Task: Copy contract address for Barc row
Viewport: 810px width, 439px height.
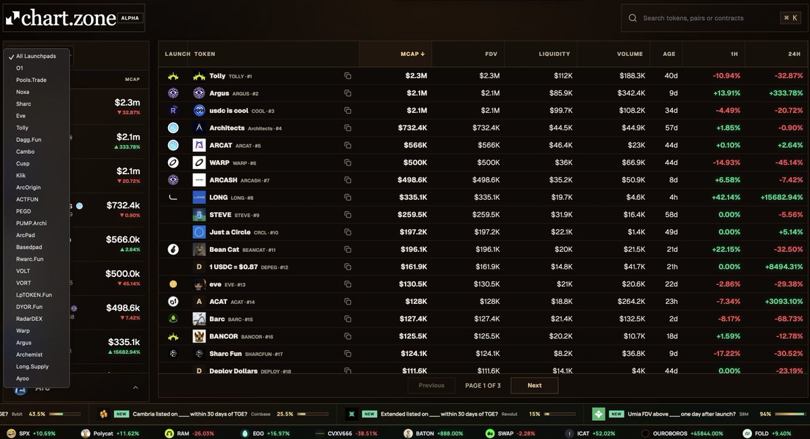Action: (348, 319)
